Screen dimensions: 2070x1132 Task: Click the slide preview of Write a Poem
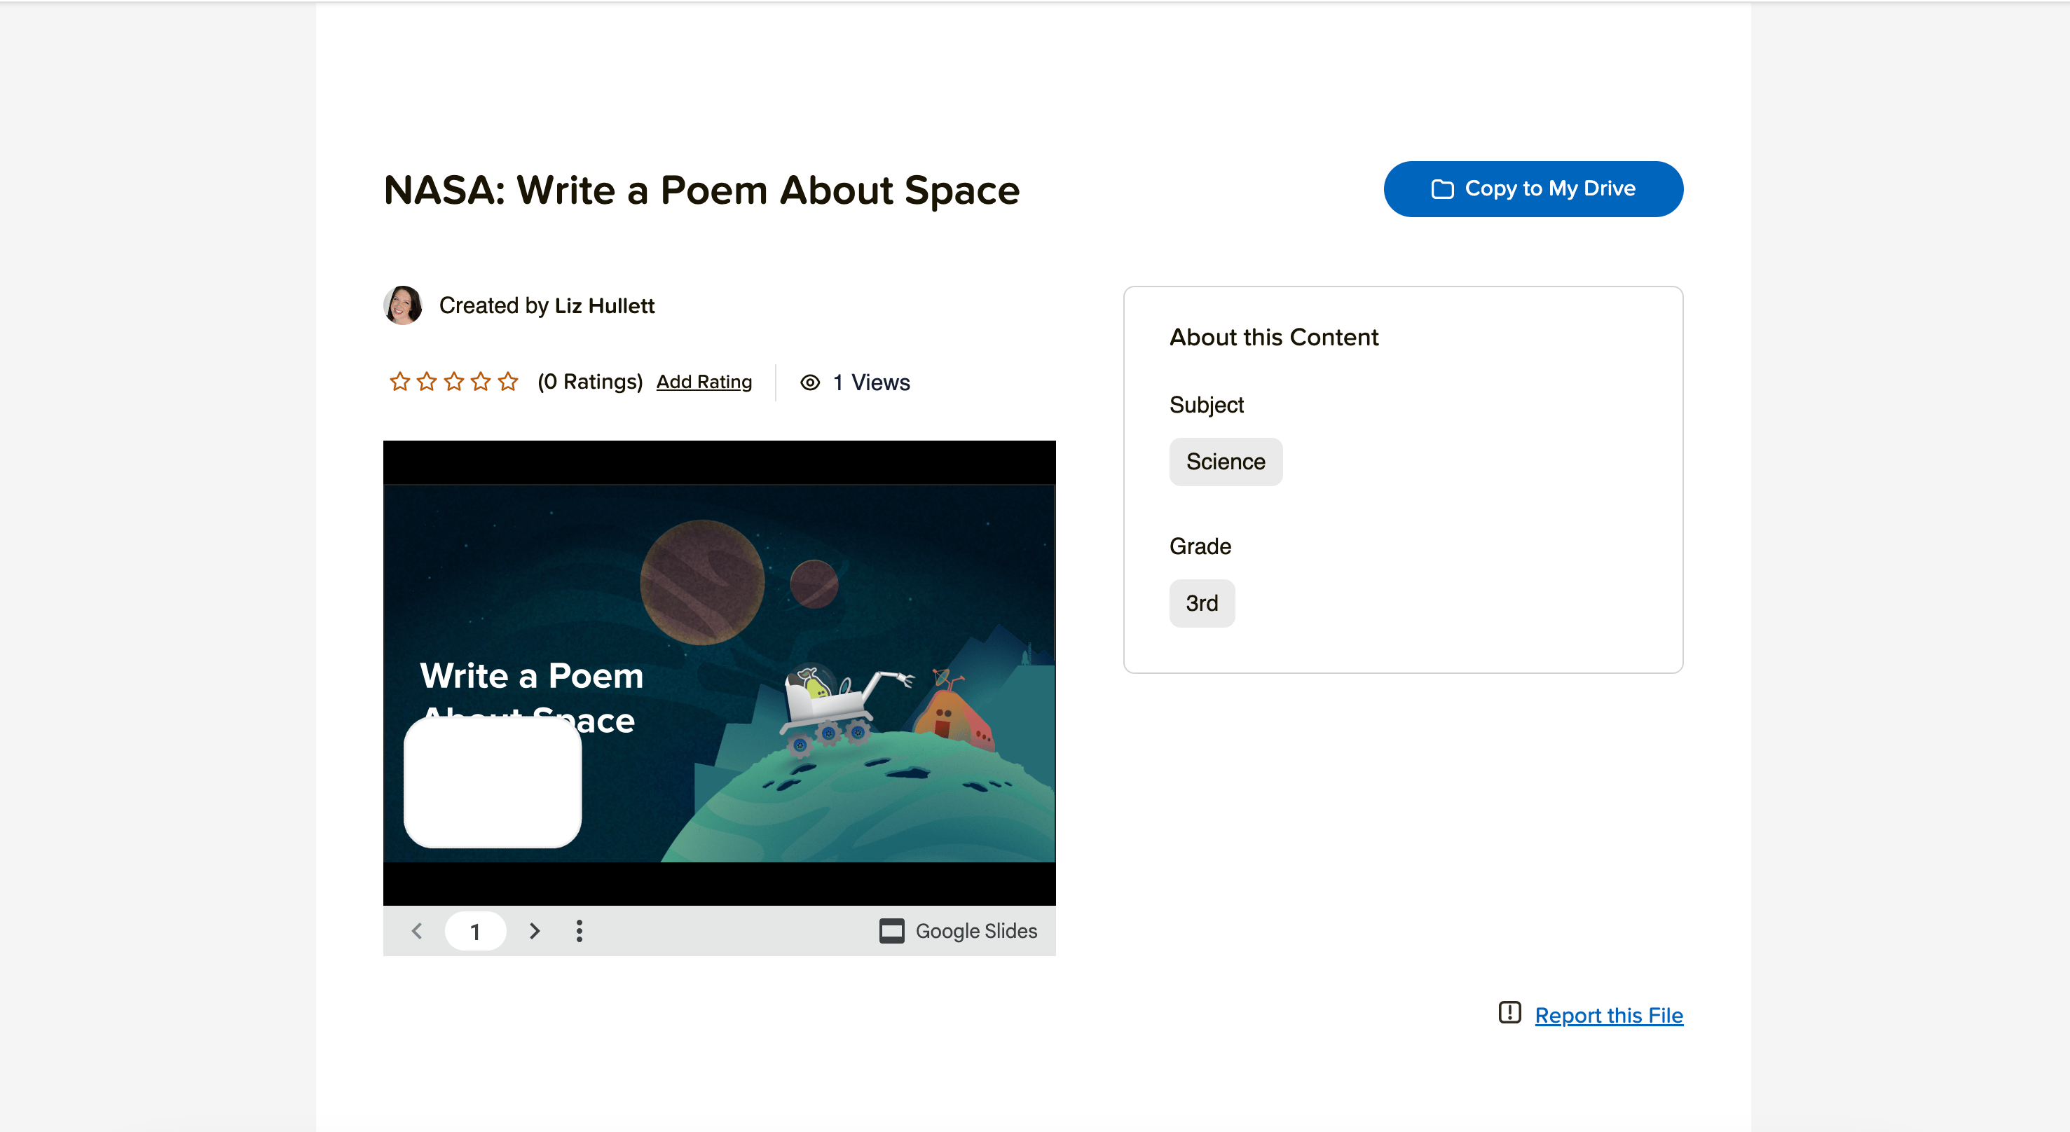coord(719,673)
